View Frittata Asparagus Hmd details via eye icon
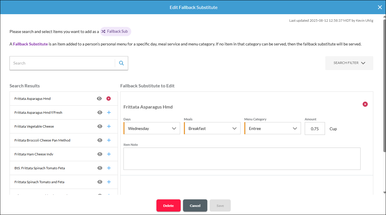 [x=99, y=99]
